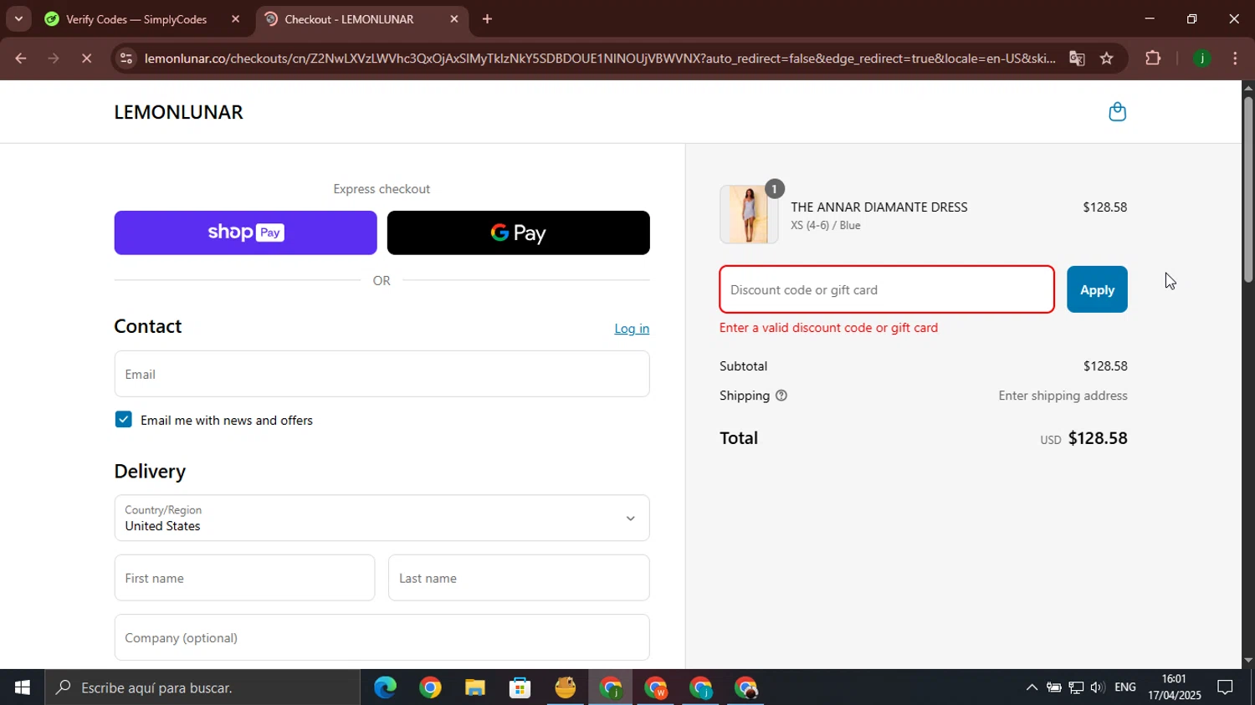Click the shipping info question mark icon

[x=781, y=396]
